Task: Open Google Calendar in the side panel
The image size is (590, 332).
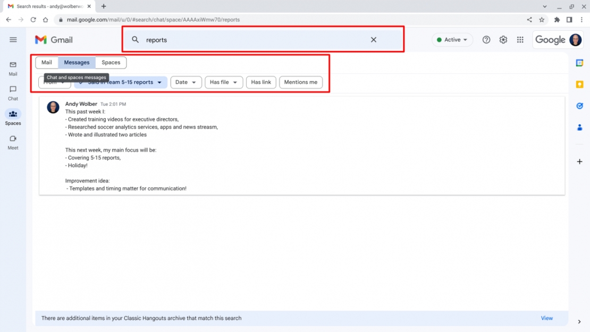Action: pos(579,62)
